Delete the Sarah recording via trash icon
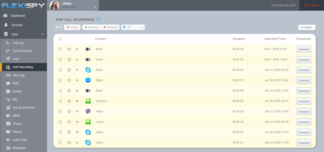The width and height of the screenshot is (324, 152). (x=60, y=60)
